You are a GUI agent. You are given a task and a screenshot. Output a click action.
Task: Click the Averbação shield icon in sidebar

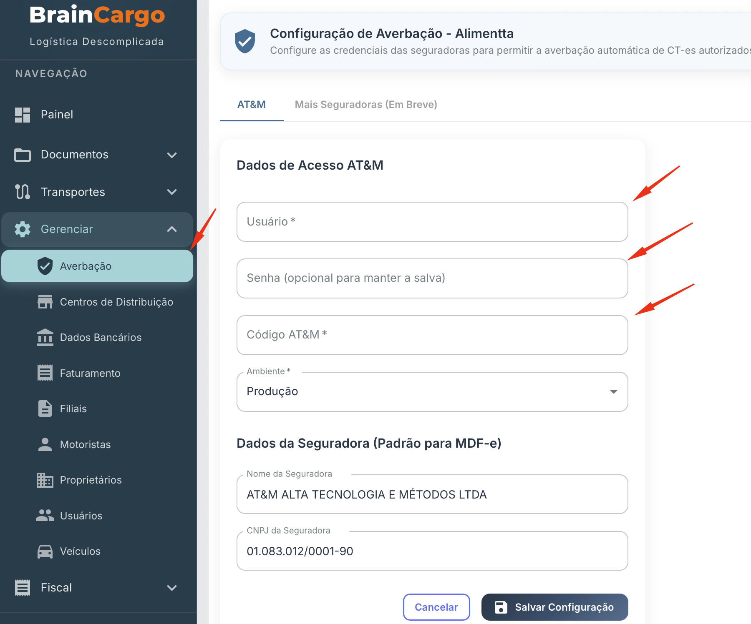tap(45, 266)
